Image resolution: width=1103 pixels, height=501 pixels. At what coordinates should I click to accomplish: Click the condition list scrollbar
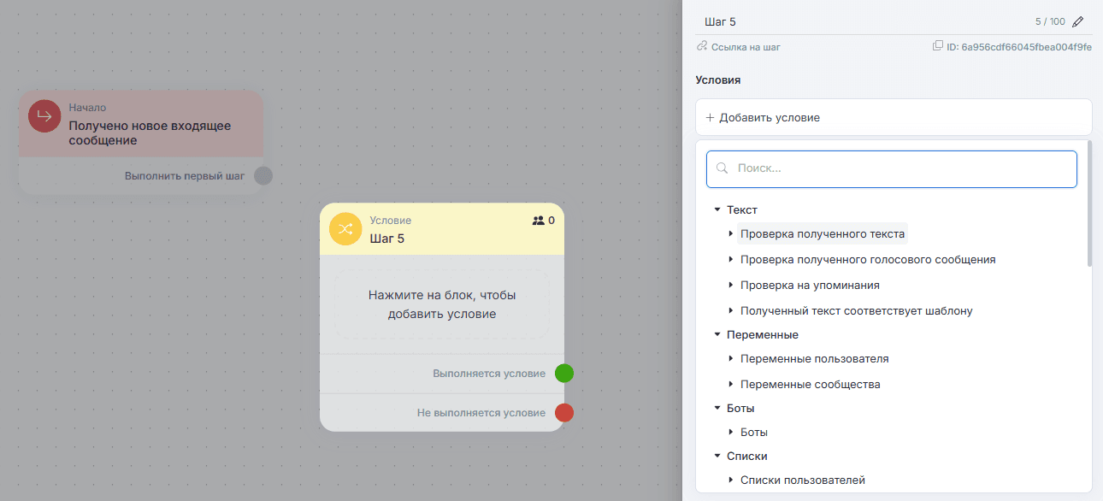1089,203
